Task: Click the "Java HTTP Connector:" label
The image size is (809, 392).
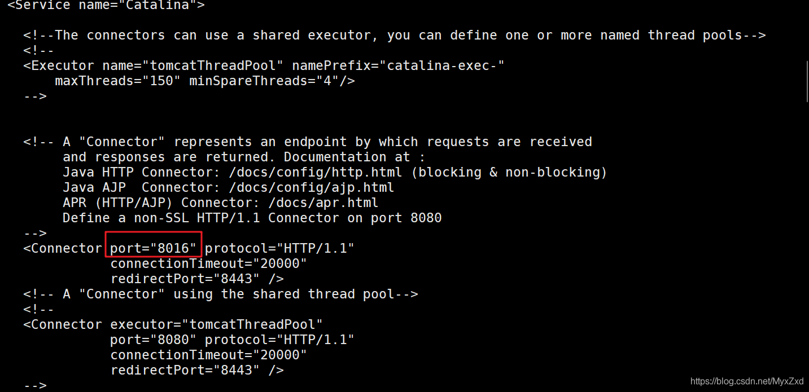Action: click(x=141, y=172)
